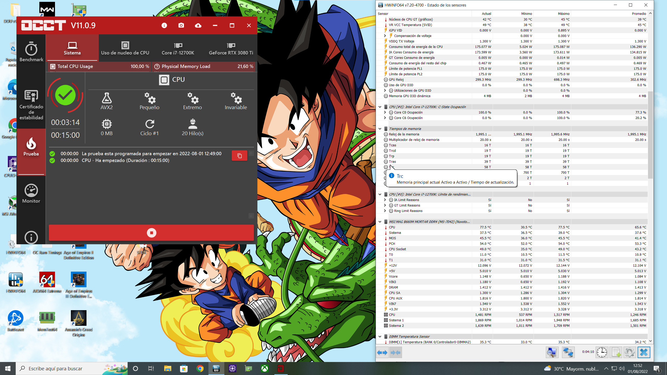Open Battle.net desktop shortcut
This screenshot has width=667, height=375.
coord(16,321)
